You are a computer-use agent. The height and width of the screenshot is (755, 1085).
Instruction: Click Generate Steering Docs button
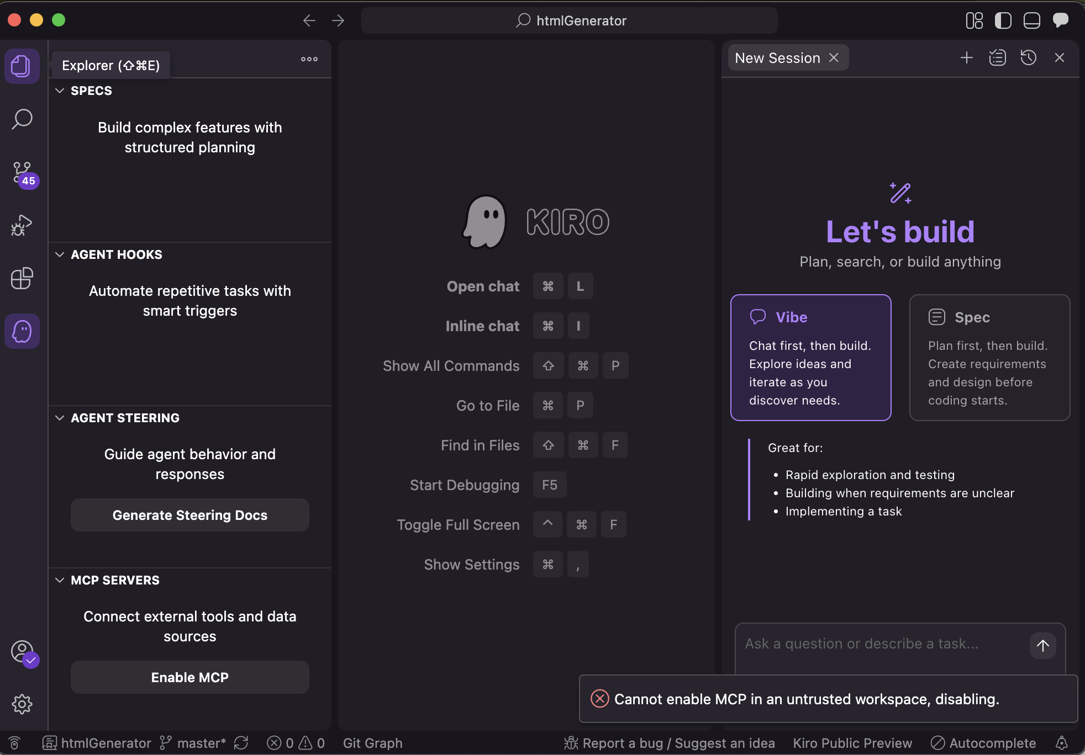click(x=190, y=515)
